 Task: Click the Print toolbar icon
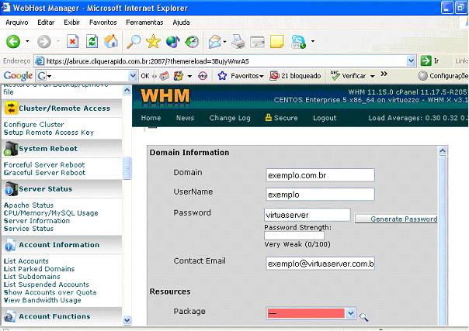pos(238,42)
